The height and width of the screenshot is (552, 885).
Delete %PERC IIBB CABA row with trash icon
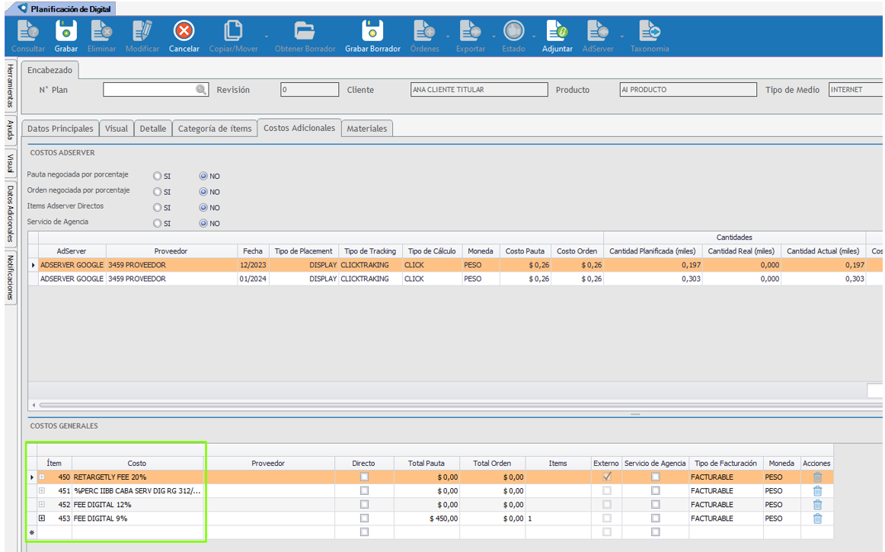pos(817,490)
